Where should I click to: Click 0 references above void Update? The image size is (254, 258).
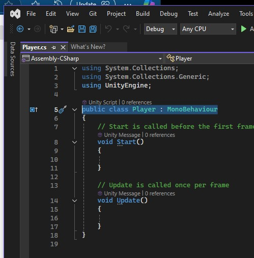160,193
